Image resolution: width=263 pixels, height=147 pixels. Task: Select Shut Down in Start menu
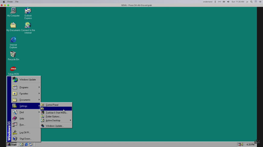click(x=25, y=139)
